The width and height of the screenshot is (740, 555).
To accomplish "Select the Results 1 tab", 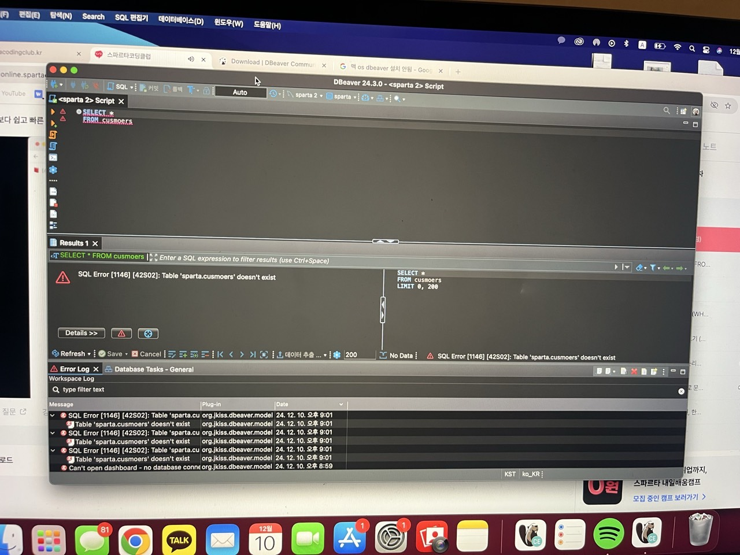I will click(x=74, y=243).
